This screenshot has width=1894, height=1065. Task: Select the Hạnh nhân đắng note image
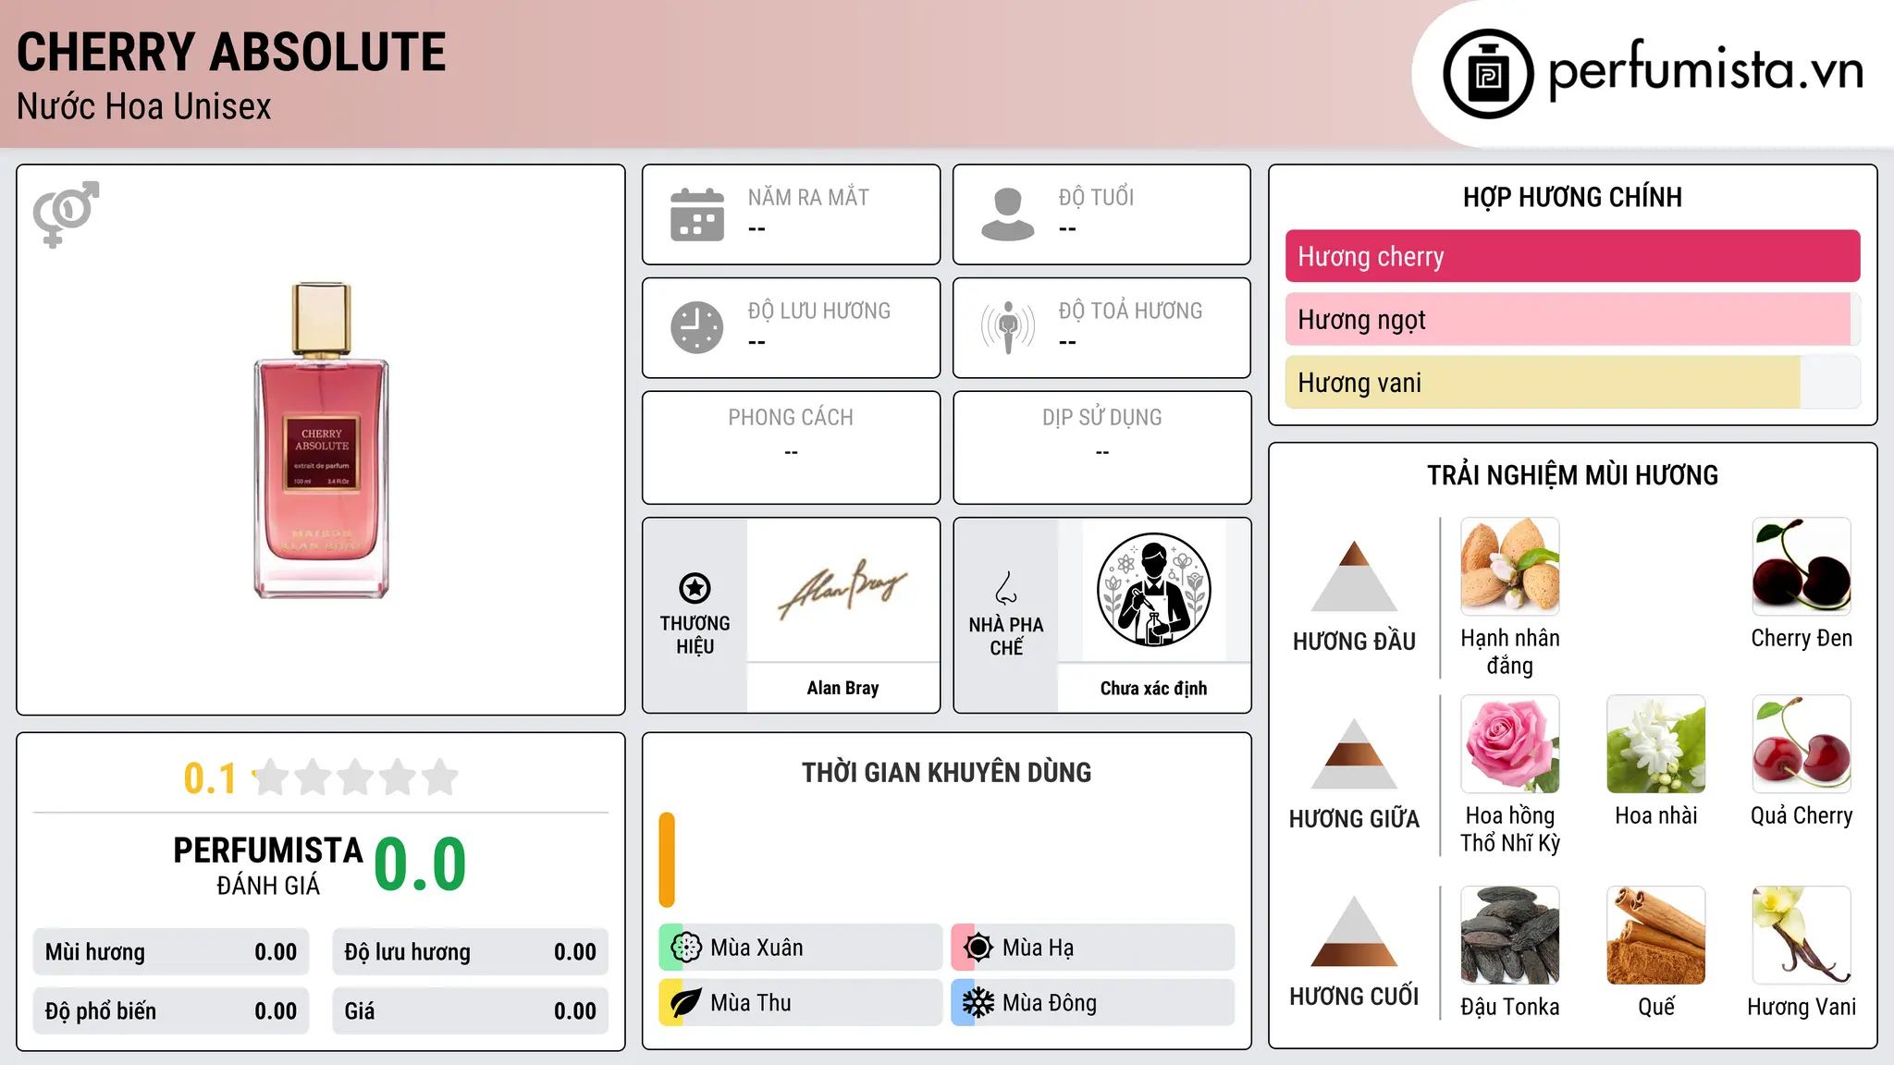point(1510,567)
